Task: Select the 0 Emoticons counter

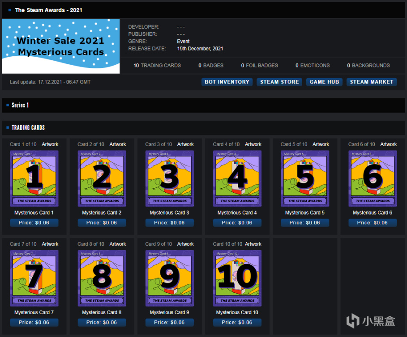Action: click(x=313, y=66)
